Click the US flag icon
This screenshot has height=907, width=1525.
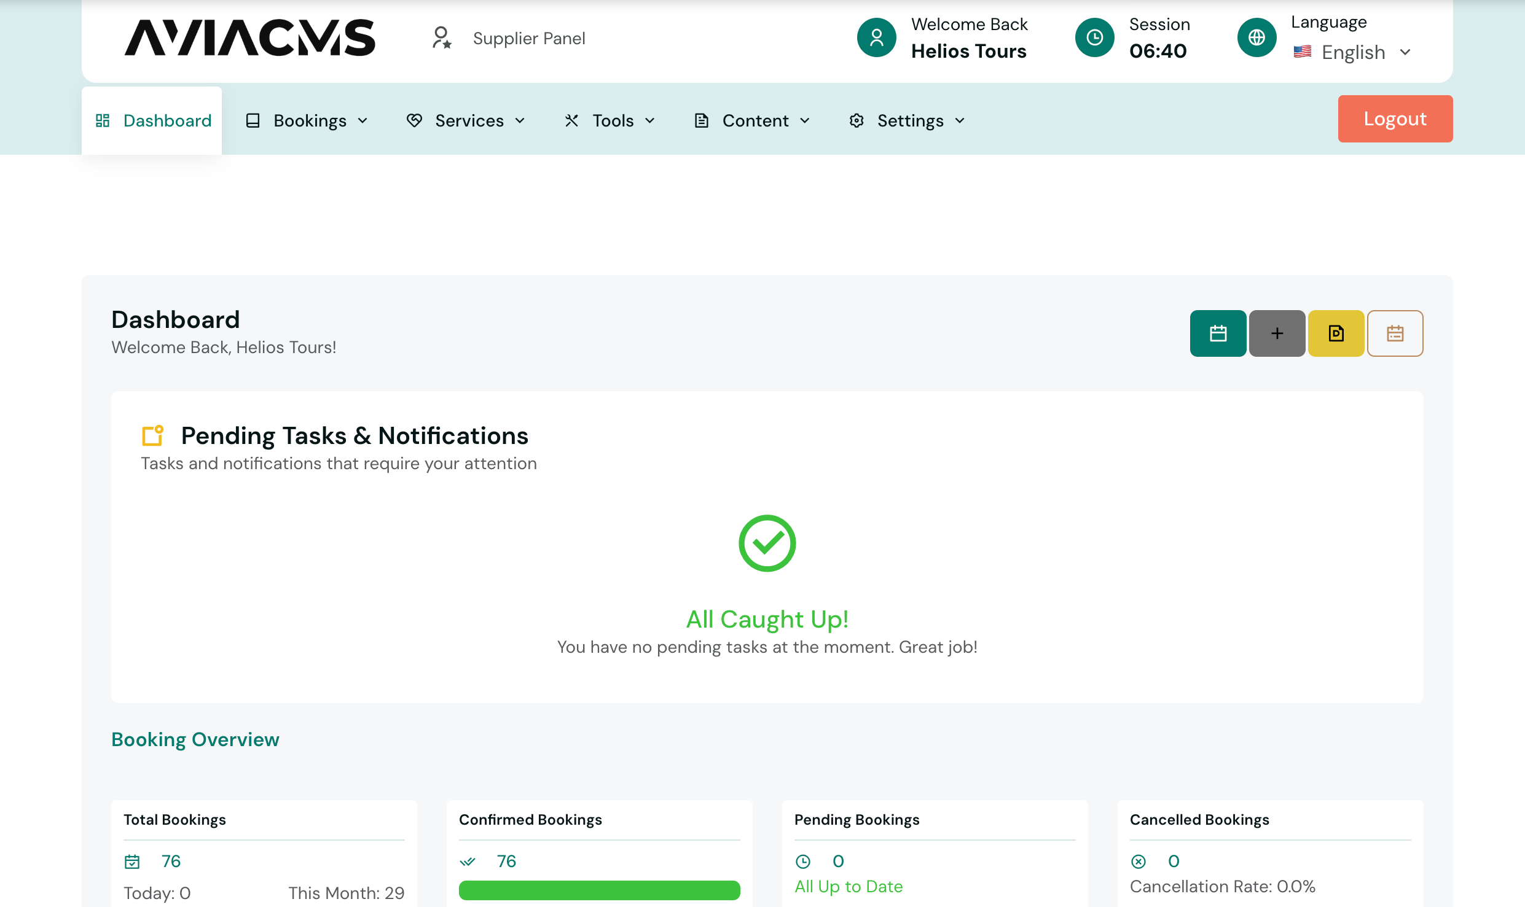coord(1303,52)
